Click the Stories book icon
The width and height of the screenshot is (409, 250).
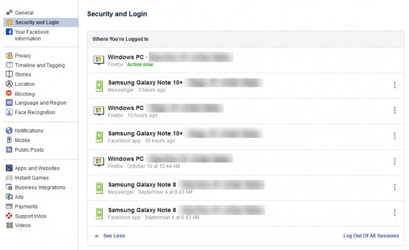coord(9,74)
